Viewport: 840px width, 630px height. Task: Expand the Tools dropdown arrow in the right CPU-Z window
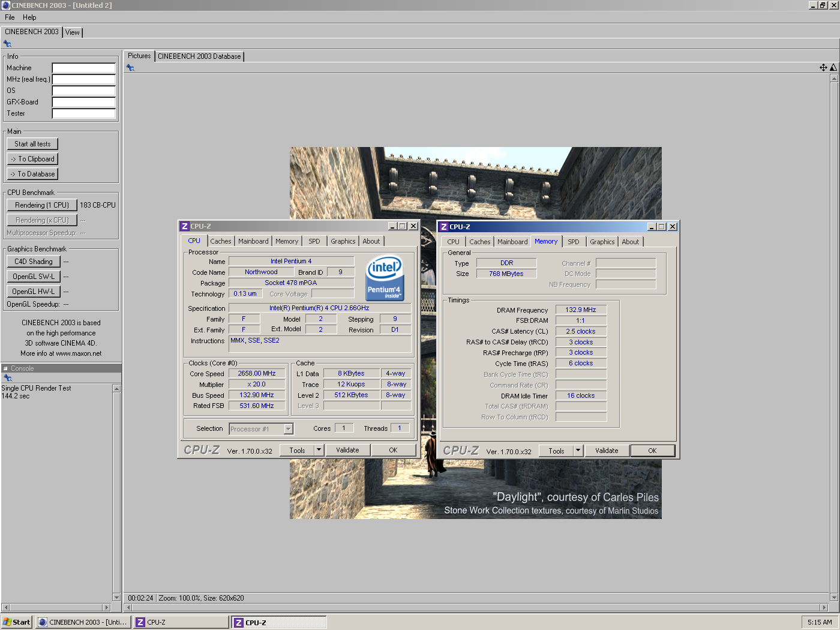pos(578,451)
